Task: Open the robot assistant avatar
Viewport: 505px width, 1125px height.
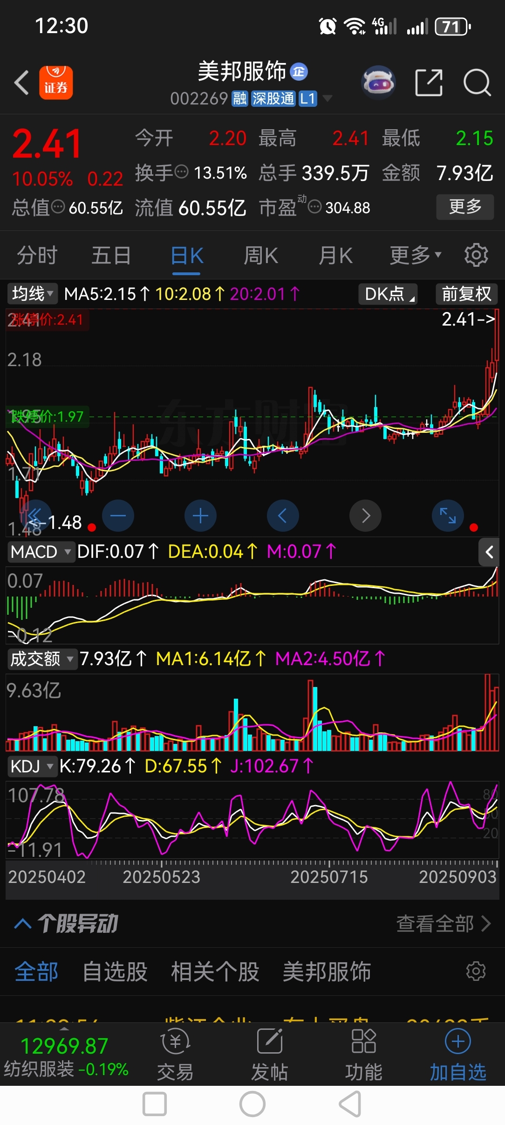Action: coord(378,83)
